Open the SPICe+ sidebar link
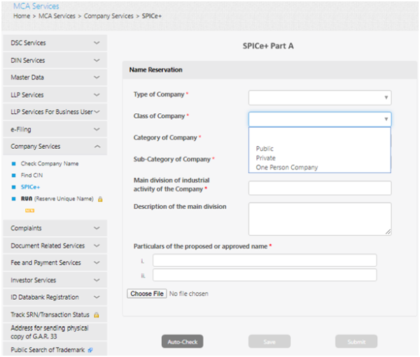 pyautogui.click(x=30, y=187)
